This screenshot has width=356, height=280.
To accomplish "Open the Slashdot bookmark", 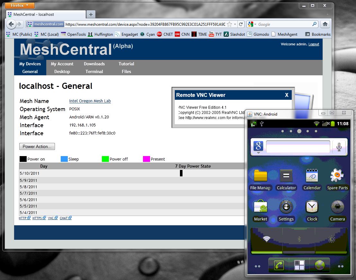I will [x=234, y=34].
